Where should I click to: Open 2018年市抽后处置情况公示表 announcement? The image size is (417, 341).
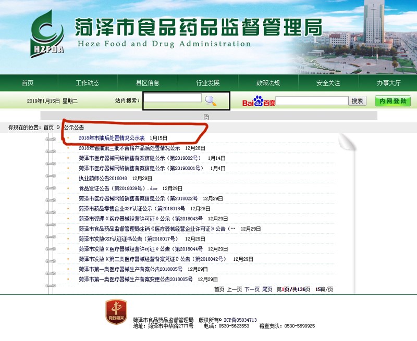click(112, 138)
